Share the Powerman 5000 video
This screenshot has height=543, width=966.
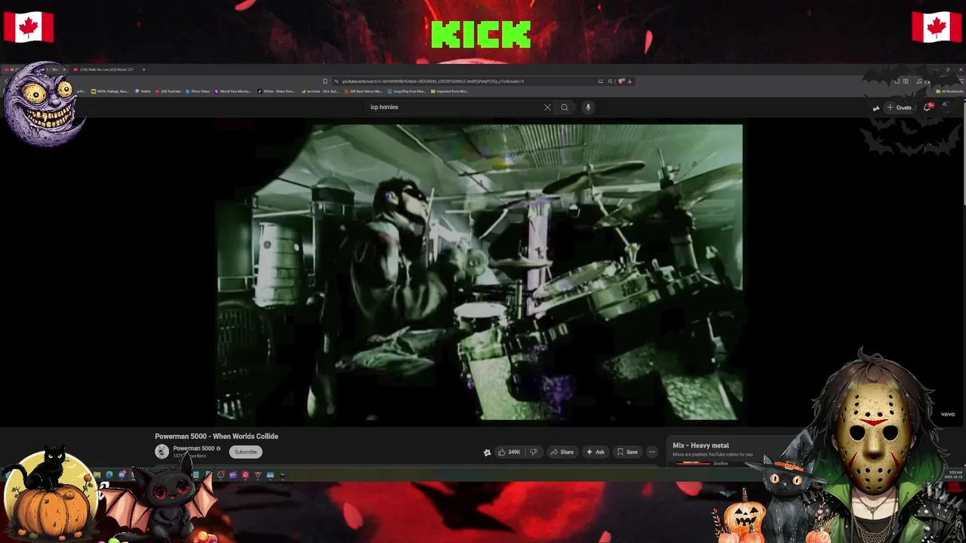(x=561, y=452)
